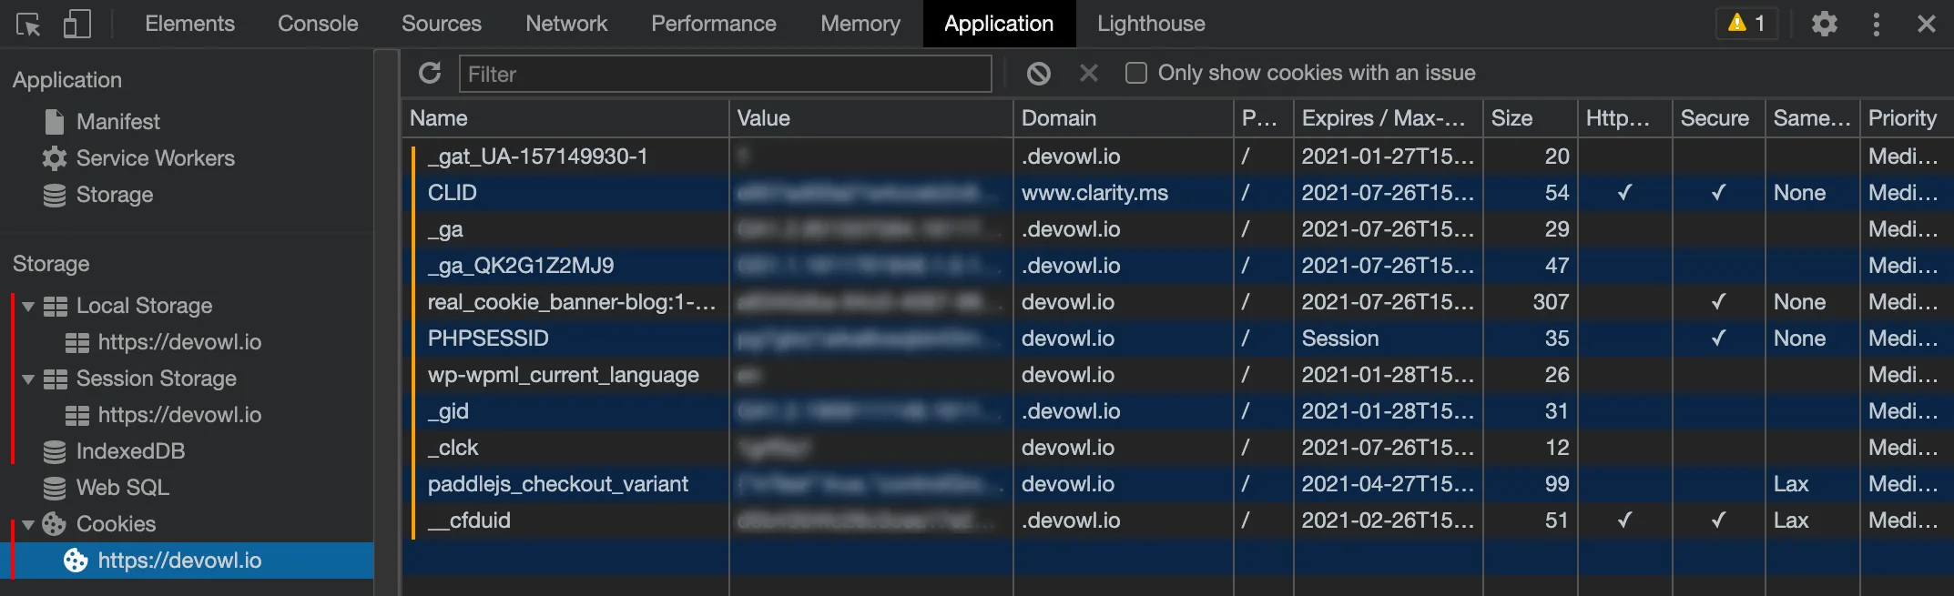Screen dimensions: 1954x596
Task: Clear all cookies with the block icon
Action: [1038, 74]
